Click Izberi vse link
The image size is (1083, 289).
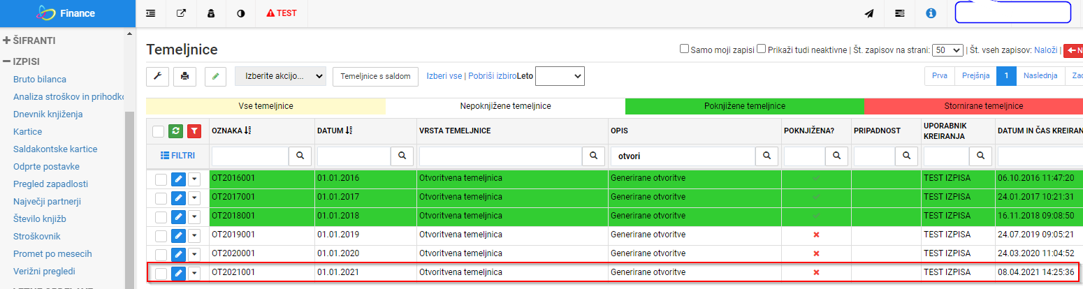[x=445, y=75]
